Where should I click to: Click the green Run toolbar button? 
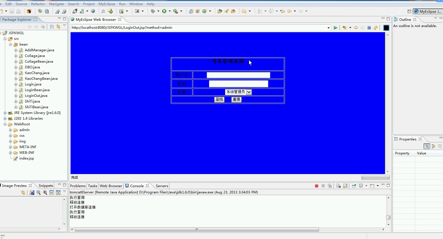164,11
